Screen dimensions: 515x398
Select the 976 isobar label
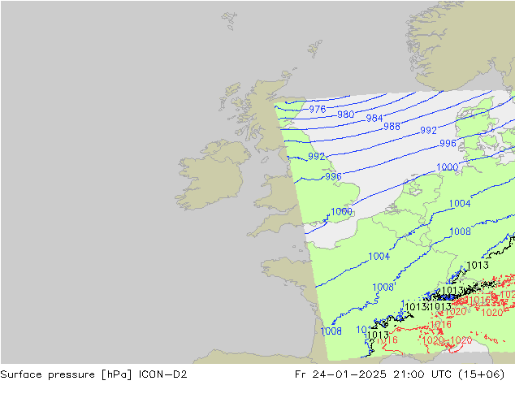tap(318, 109)
